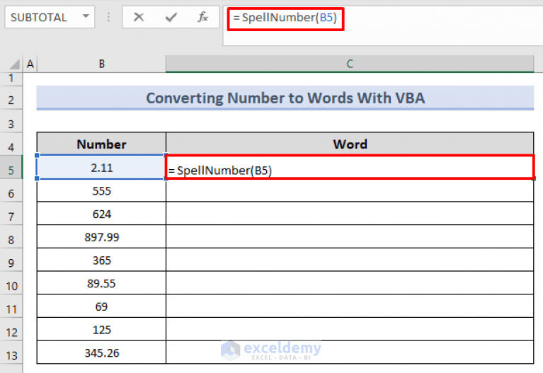Select cell containing 125
The image size is (543, 373).
tap(101, 329)
